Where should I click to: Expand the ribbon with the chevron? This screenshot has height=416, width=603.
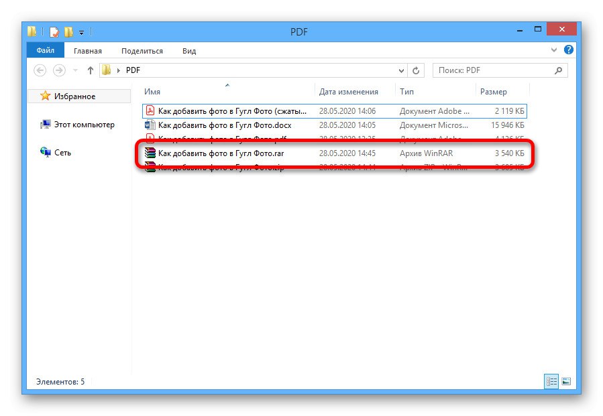point(554,50)
